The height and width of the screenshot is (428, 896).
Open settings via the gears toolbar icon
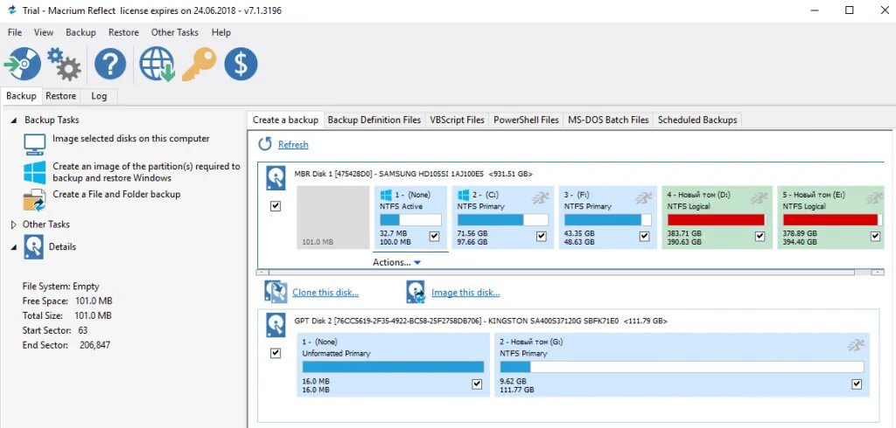pyautogui.click(x=63, y=64)
